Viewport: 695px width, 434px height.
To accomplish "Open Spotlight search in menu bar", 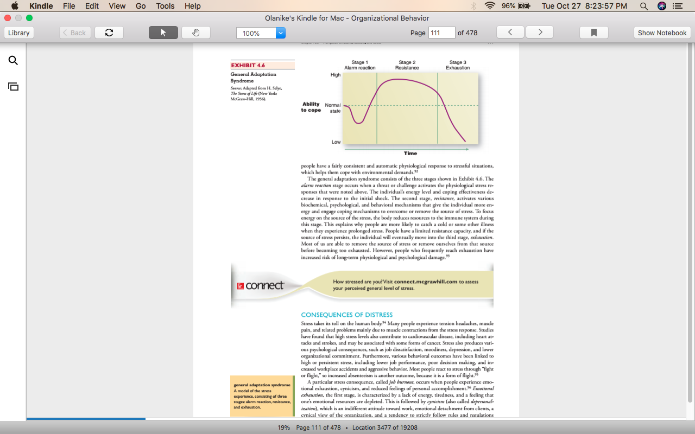I will point(644,6).
